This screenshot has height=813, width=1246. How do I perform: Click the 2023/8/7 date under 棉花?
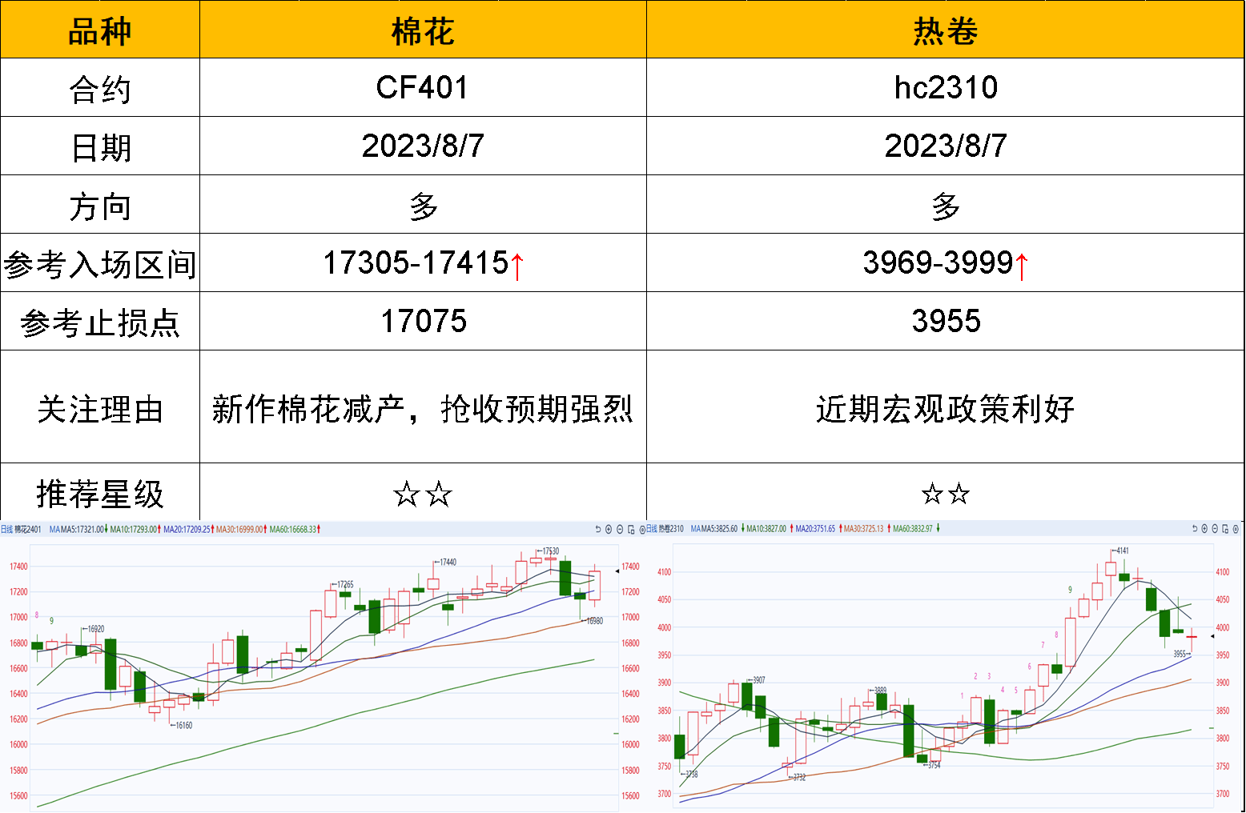pyautogui.click(x=423, y=146)
